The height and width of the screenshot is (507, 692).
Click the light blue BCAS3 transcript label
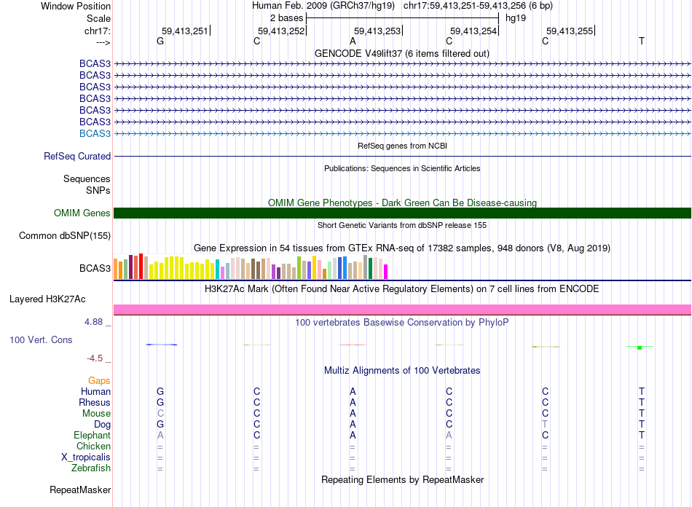(x=95, y=134)
